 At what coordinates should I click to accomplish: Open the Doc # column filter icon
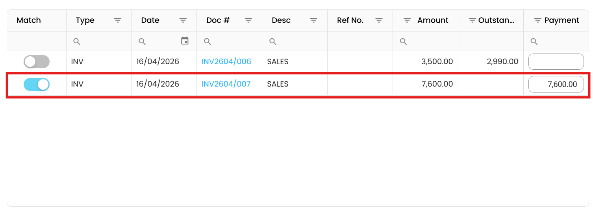[x=248, y=20]
